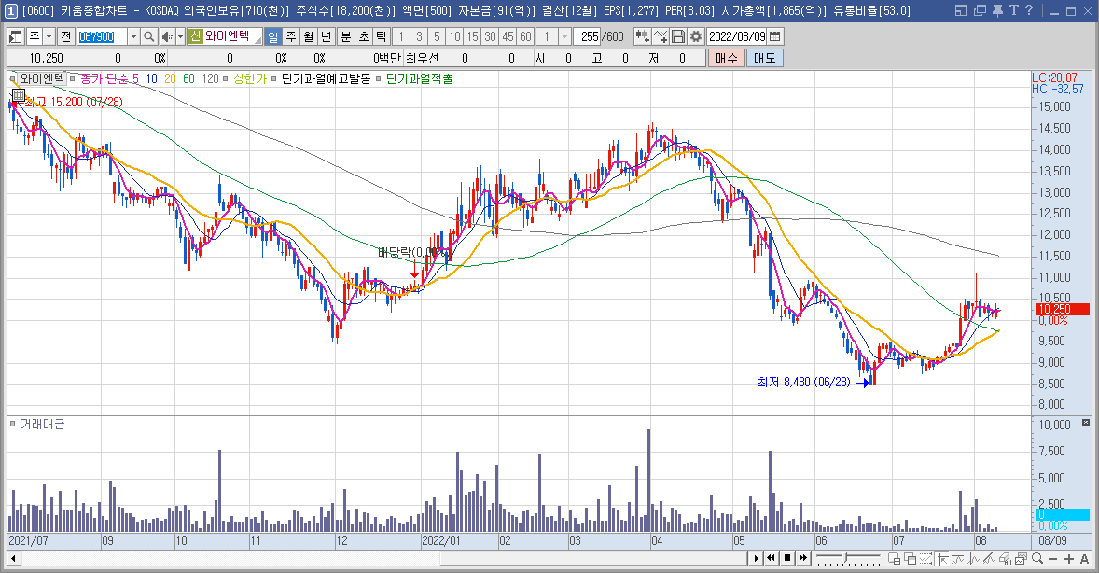Click the scrollbar left arrow

pos(14,558)
